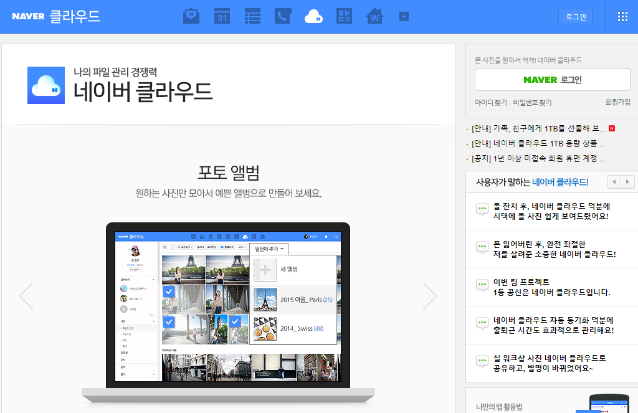638x413 pixels.
Task: Open notice about 1TB 용량 상품
Action: (538, 144)
